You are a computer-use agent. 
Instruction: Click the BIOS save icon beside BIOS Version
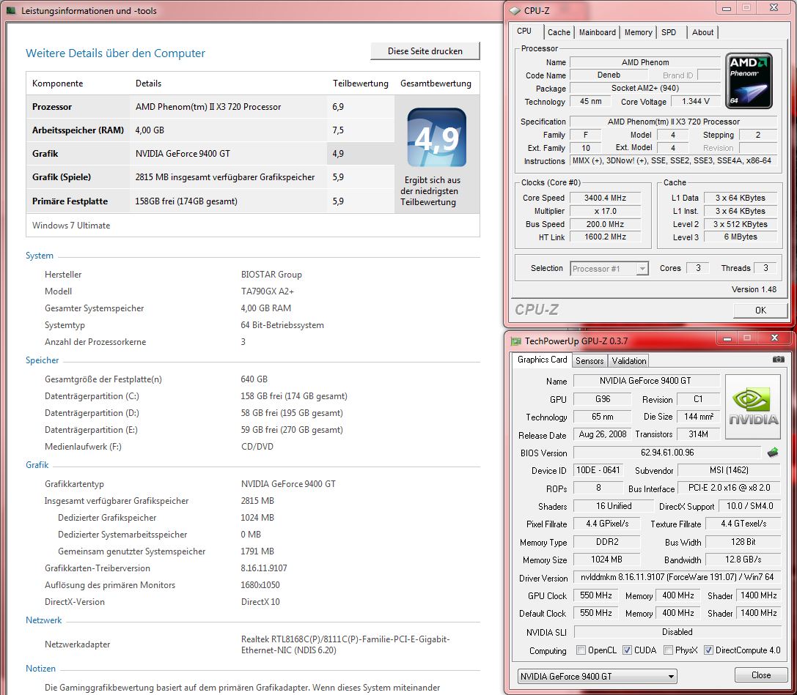click(x=773, y=453)
